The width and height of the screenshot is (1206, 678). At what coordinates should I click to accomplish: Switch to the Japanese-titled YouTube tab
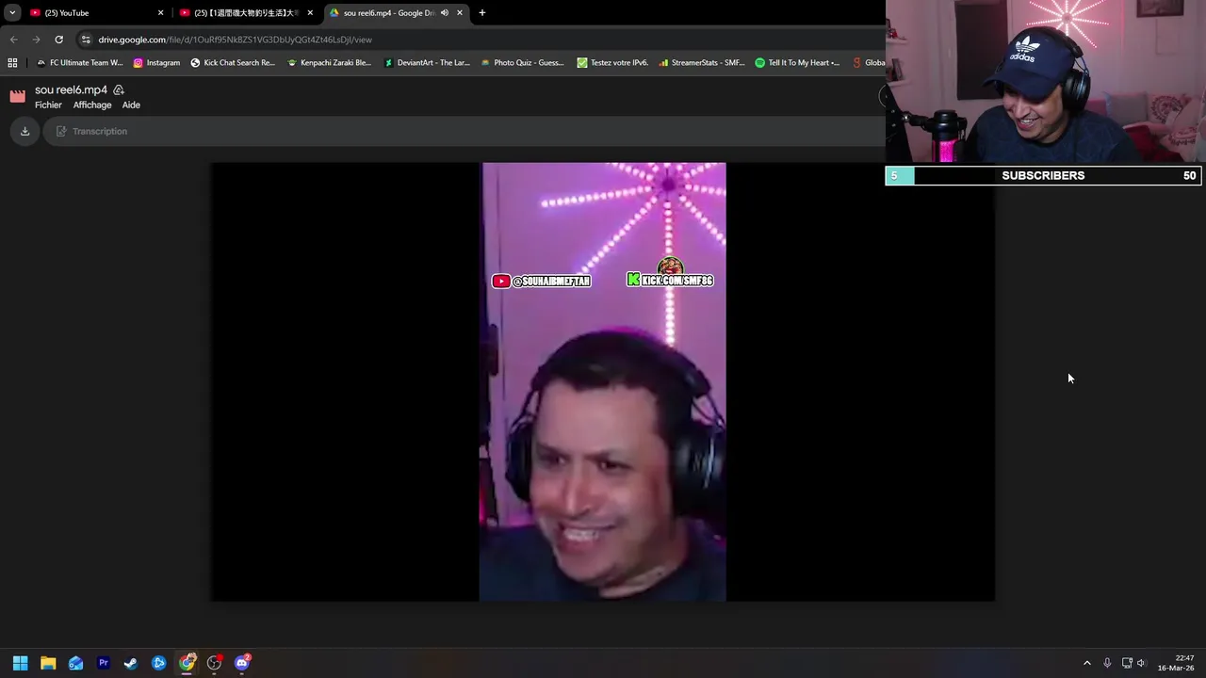point(245,12)
